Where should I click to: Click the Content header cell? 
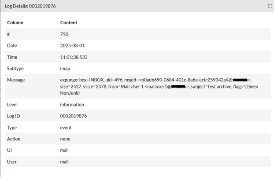[x=68, y=22]
